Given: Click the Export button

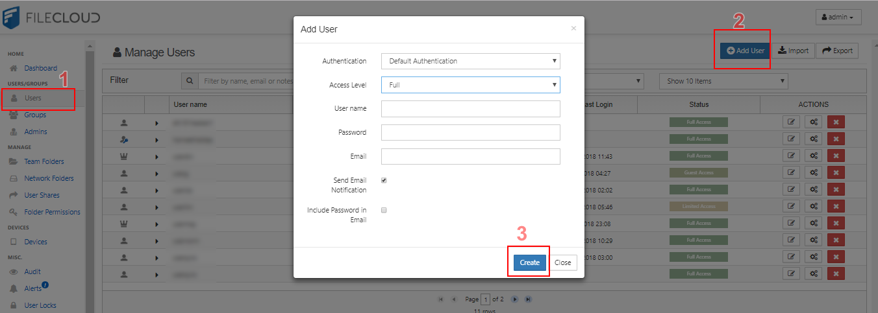Looking at the screenshot, I should click(837, 51).
